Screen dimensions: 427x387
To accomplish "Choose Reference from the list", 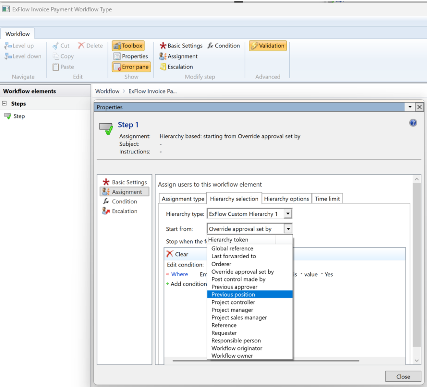I will pyautogui.click(x=250, y=325).
